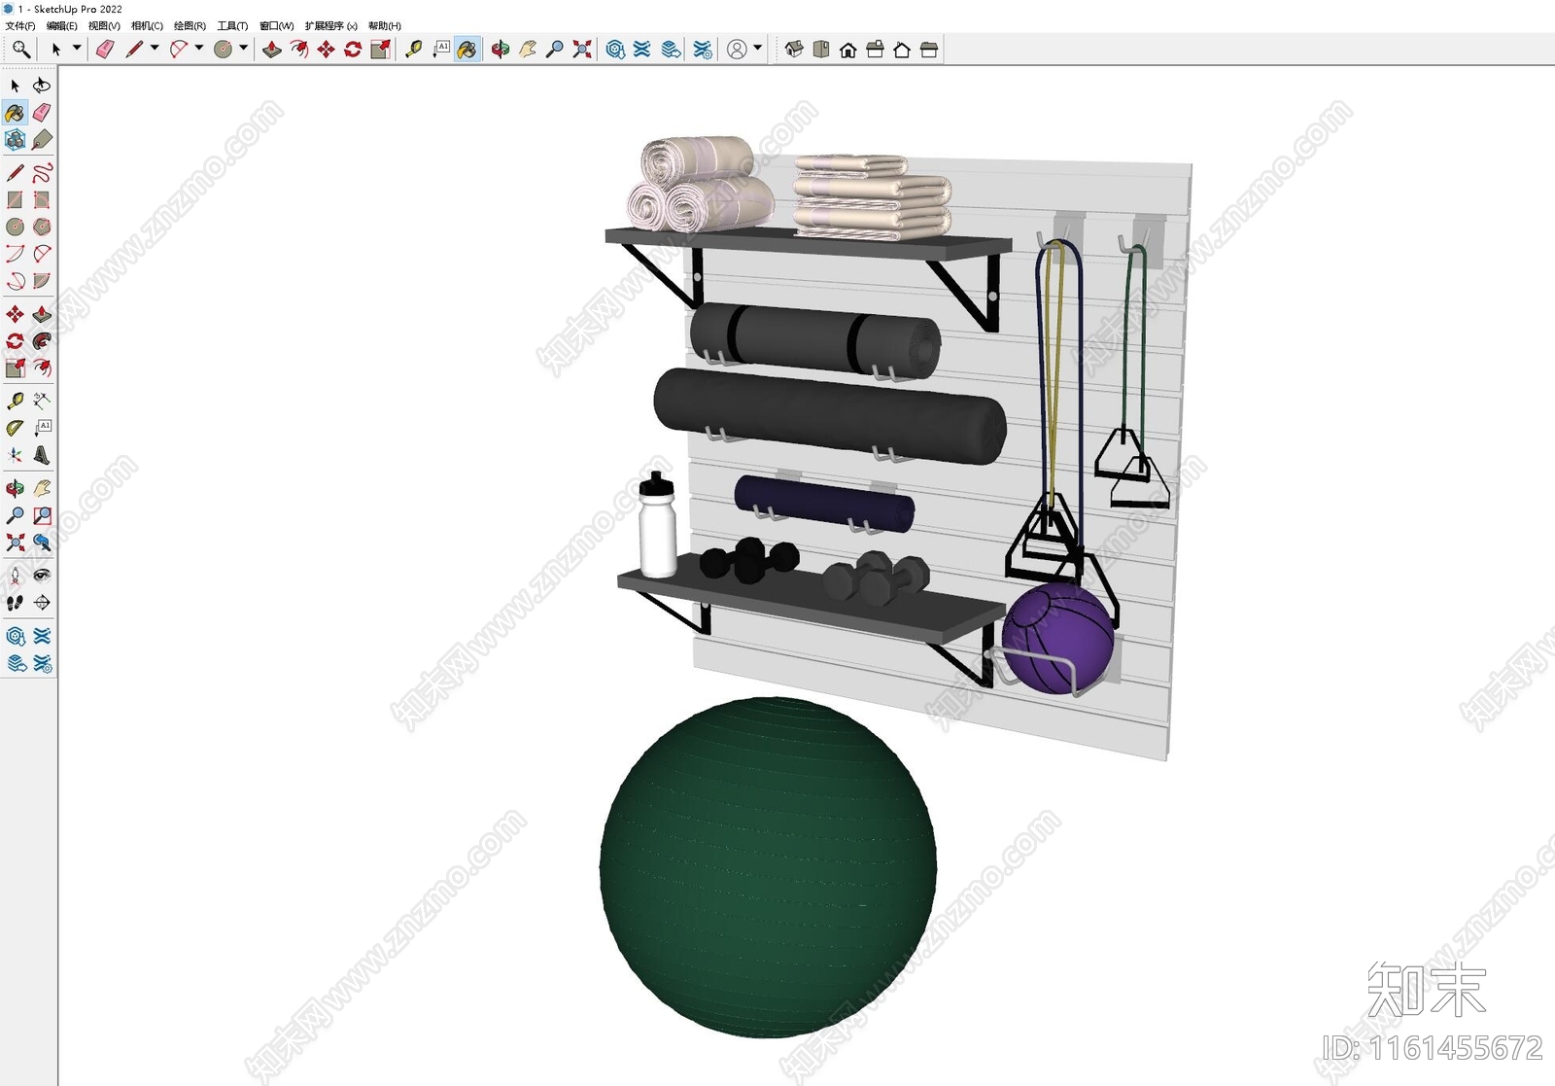Image resolution: width=1555 pixels, height=1086 pixels.
Task: Select the Offset tool in left palette
Action: pyautogui.click(x=42, y=368)
